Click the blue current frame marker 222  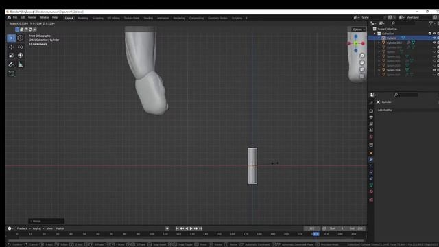point(316,234)
